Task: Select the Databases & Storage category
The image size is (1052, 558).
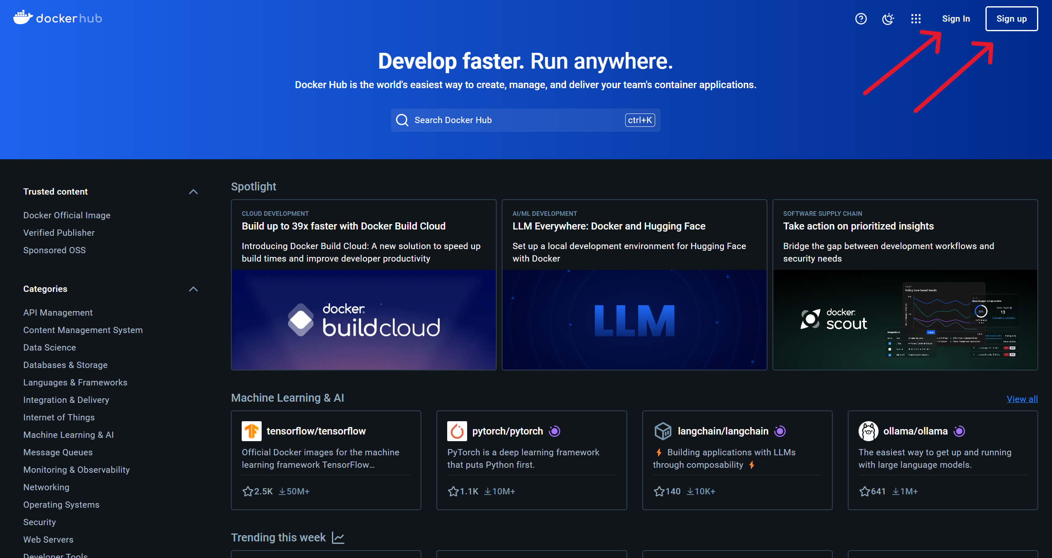Action: coord(65,365)
